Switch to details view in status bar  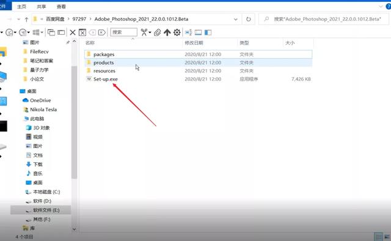tap(378, 237)
